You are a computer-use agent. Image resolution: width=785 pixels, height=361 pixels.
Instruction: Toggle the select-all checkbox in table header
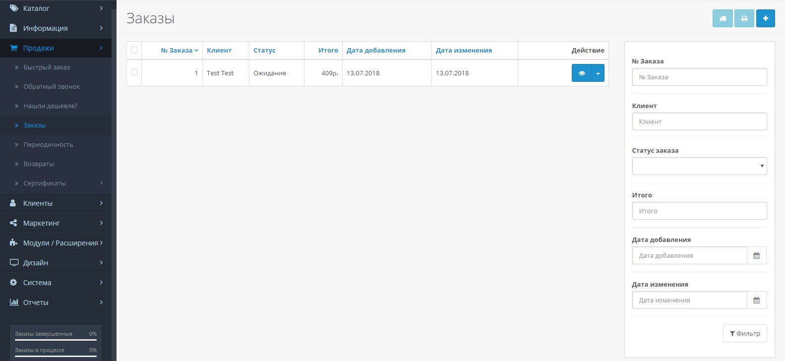tap(134, 50)
